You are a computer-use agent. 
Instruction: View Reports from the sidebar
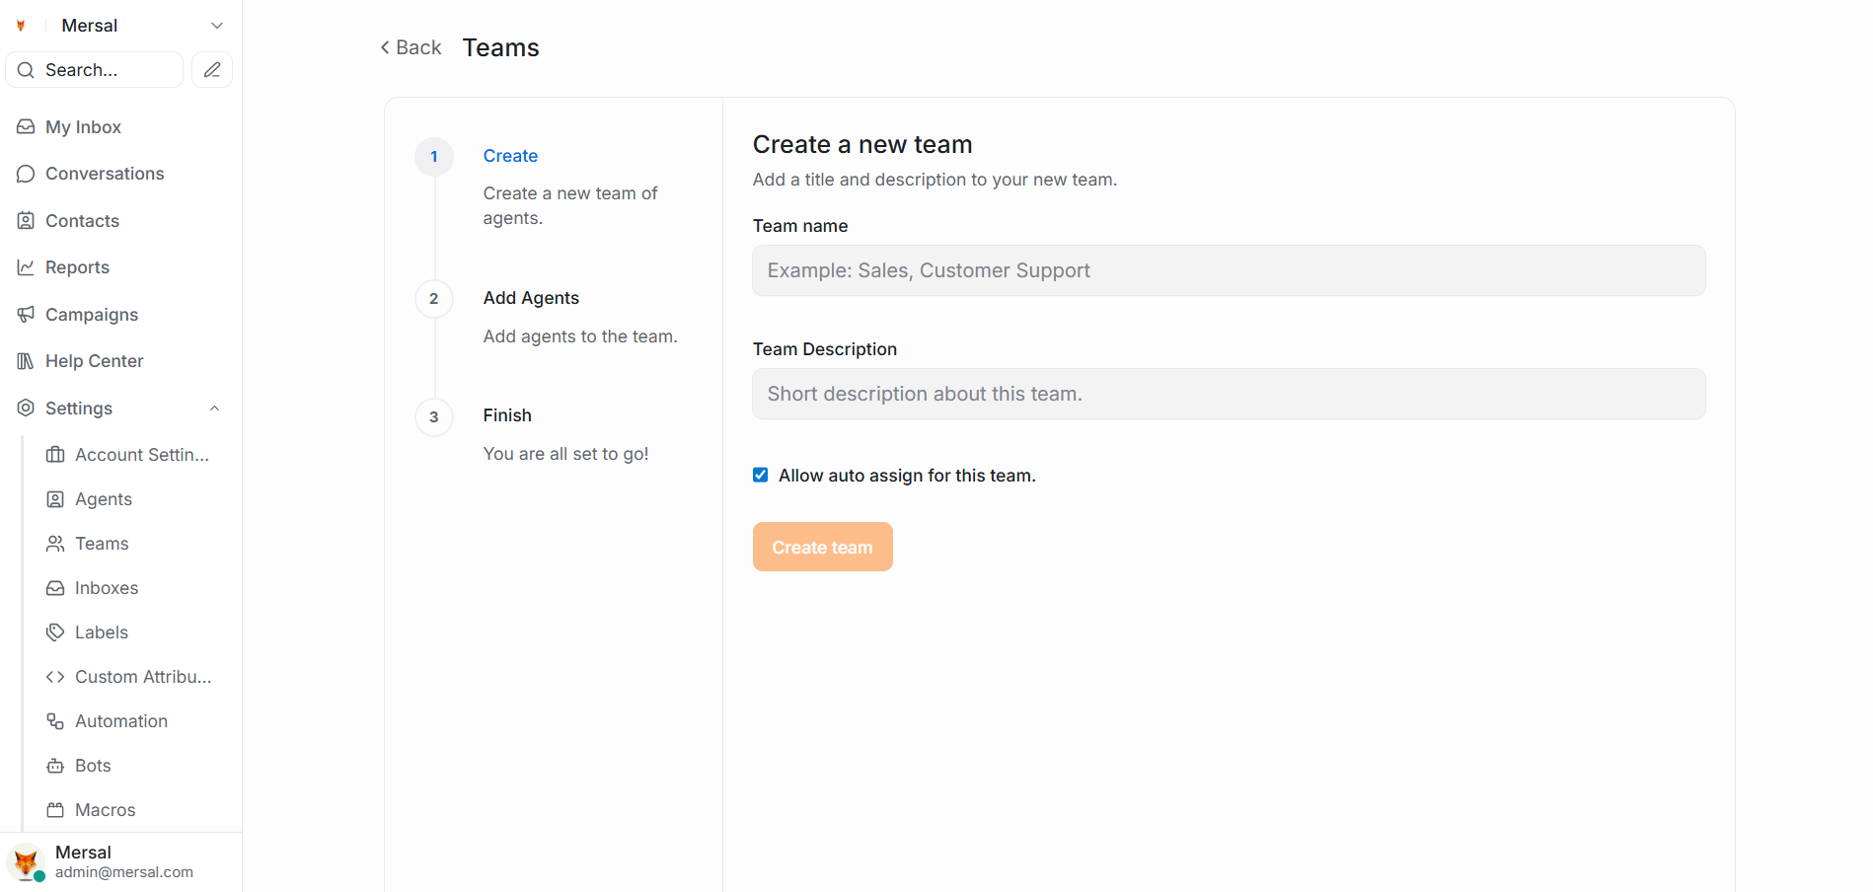click(77, 266)
